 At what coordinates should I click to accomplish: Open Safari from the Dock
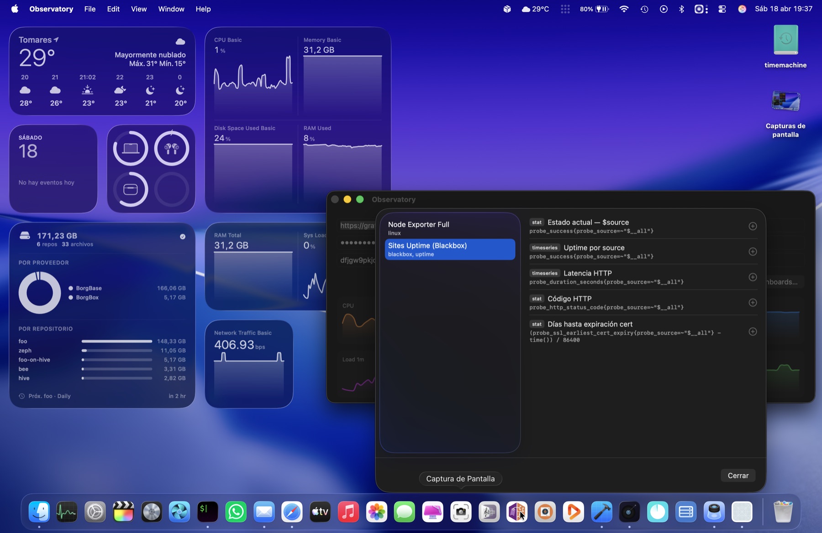(x=292, y=512)
